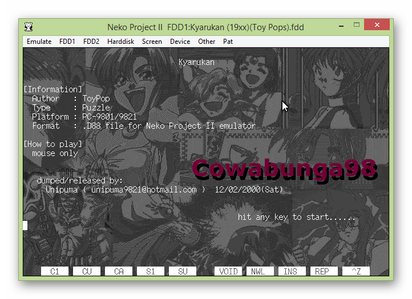
Task: Click the [Information] heading text
Action: click(53, 89)
